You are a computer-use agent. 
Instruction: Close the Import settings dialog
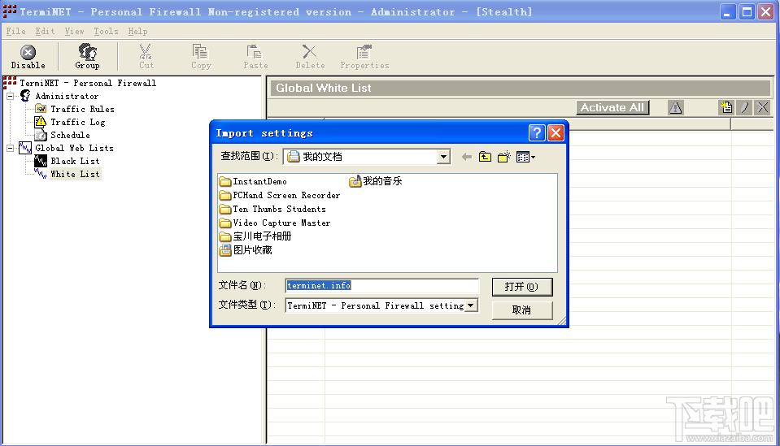coord(556,132)
